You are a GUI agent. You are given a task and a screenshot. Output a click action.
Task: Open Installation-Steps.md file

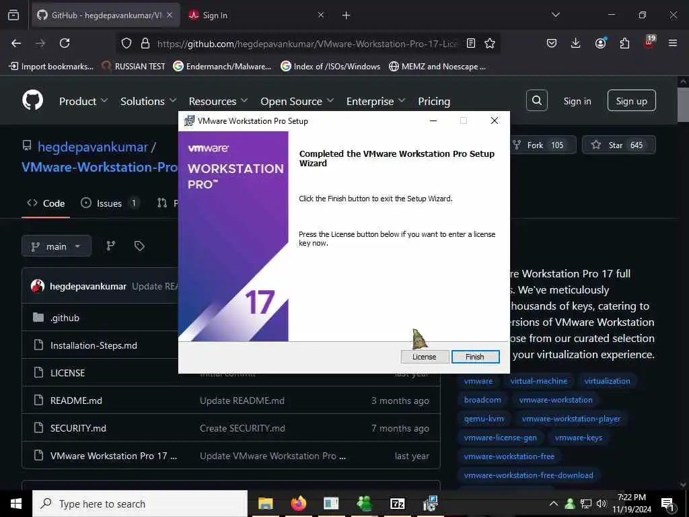click(94, 345)
